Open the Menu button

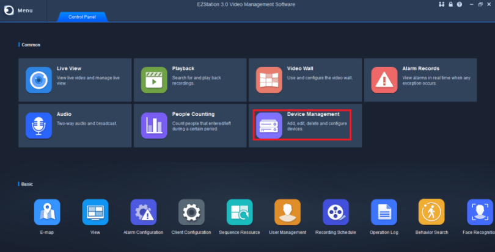point(25,10)
